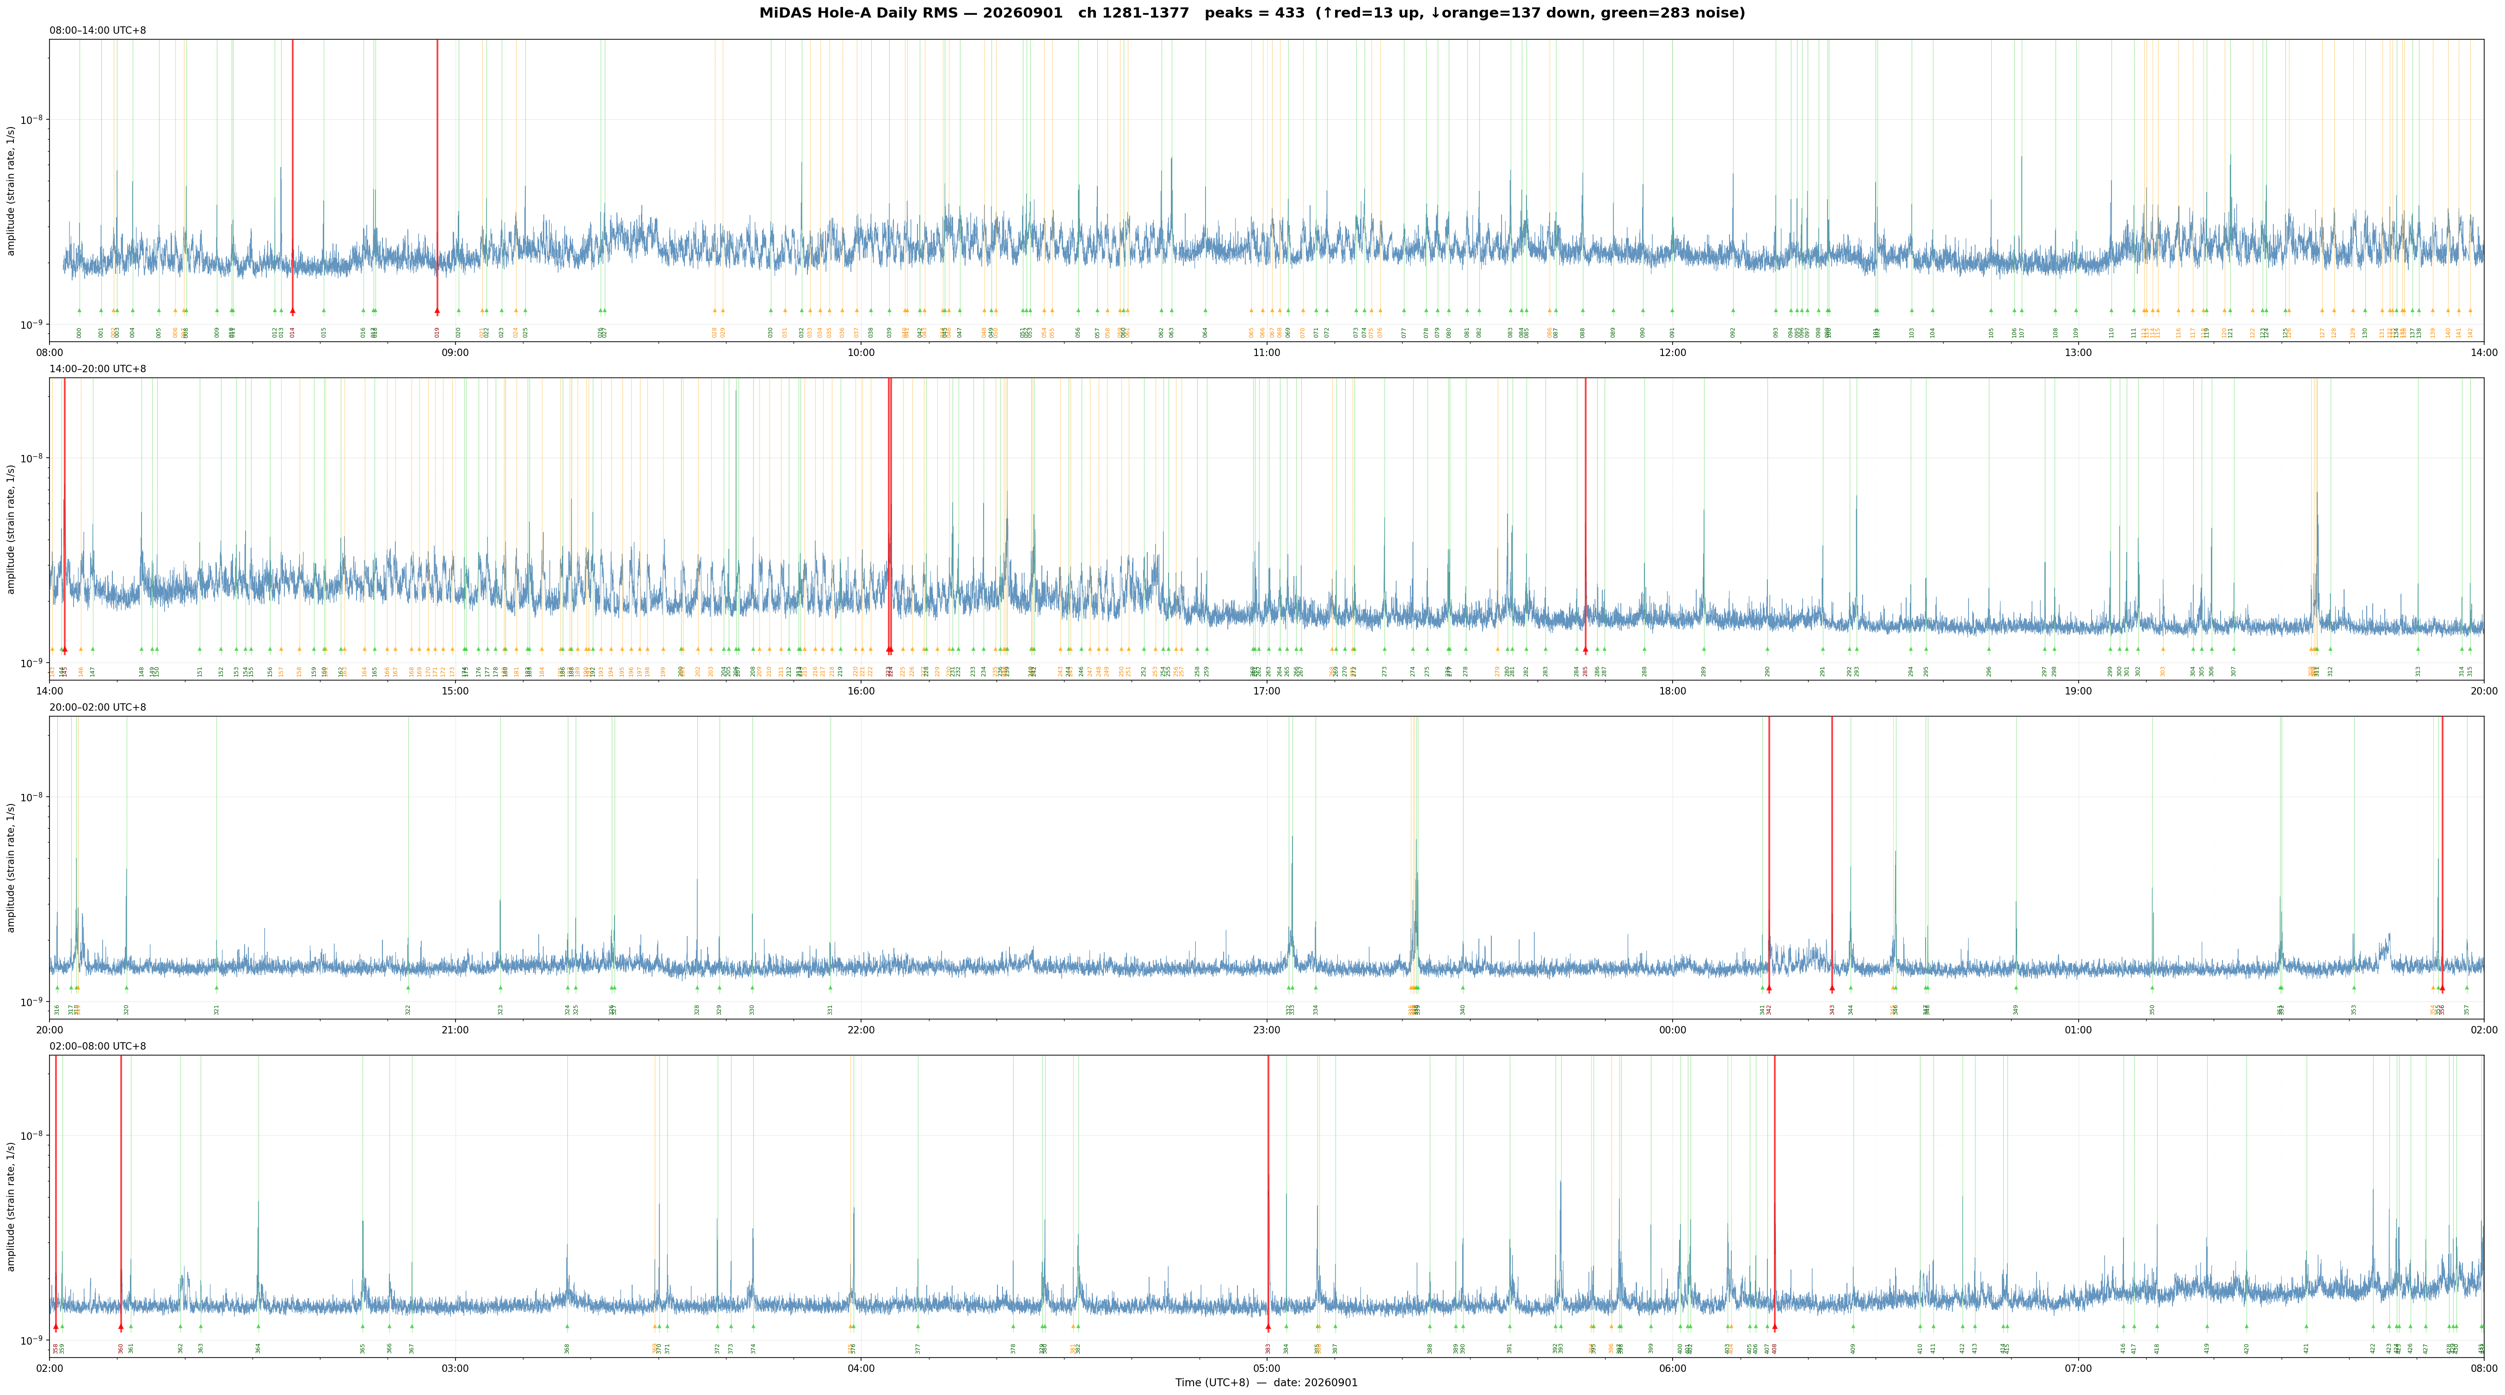Select the 10:00 time tick label
Image resolution: width=2505 pixels, height=1395 pixels.
coord(861,353)
